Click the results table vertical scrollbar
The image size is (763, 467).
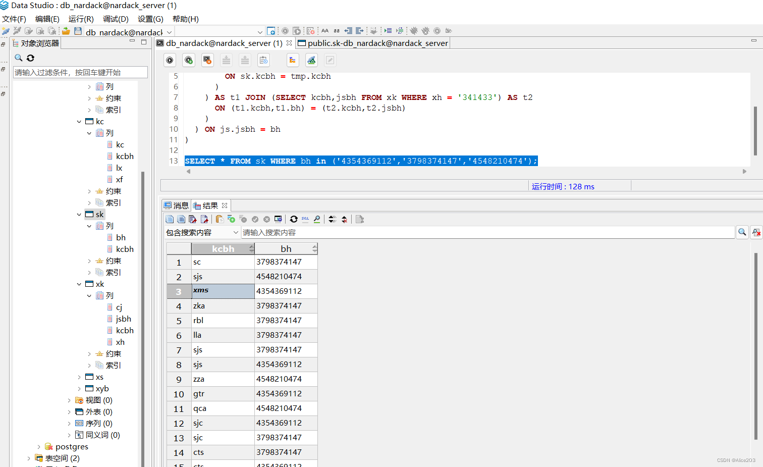755,346
